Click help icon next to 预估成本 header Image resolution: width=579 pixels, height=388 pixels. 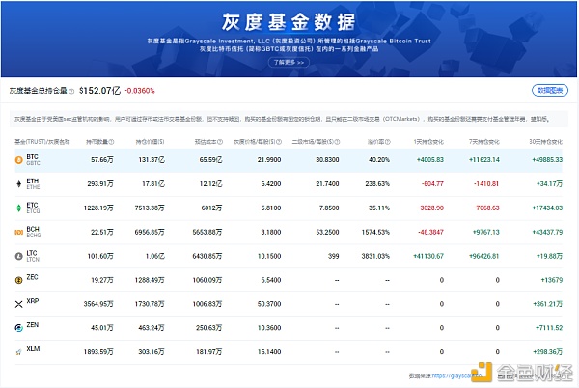point(220,142)
